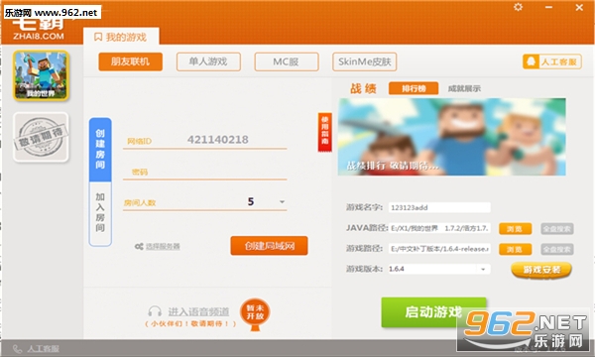Switch to 我的游戏 tab

(121, 37)
